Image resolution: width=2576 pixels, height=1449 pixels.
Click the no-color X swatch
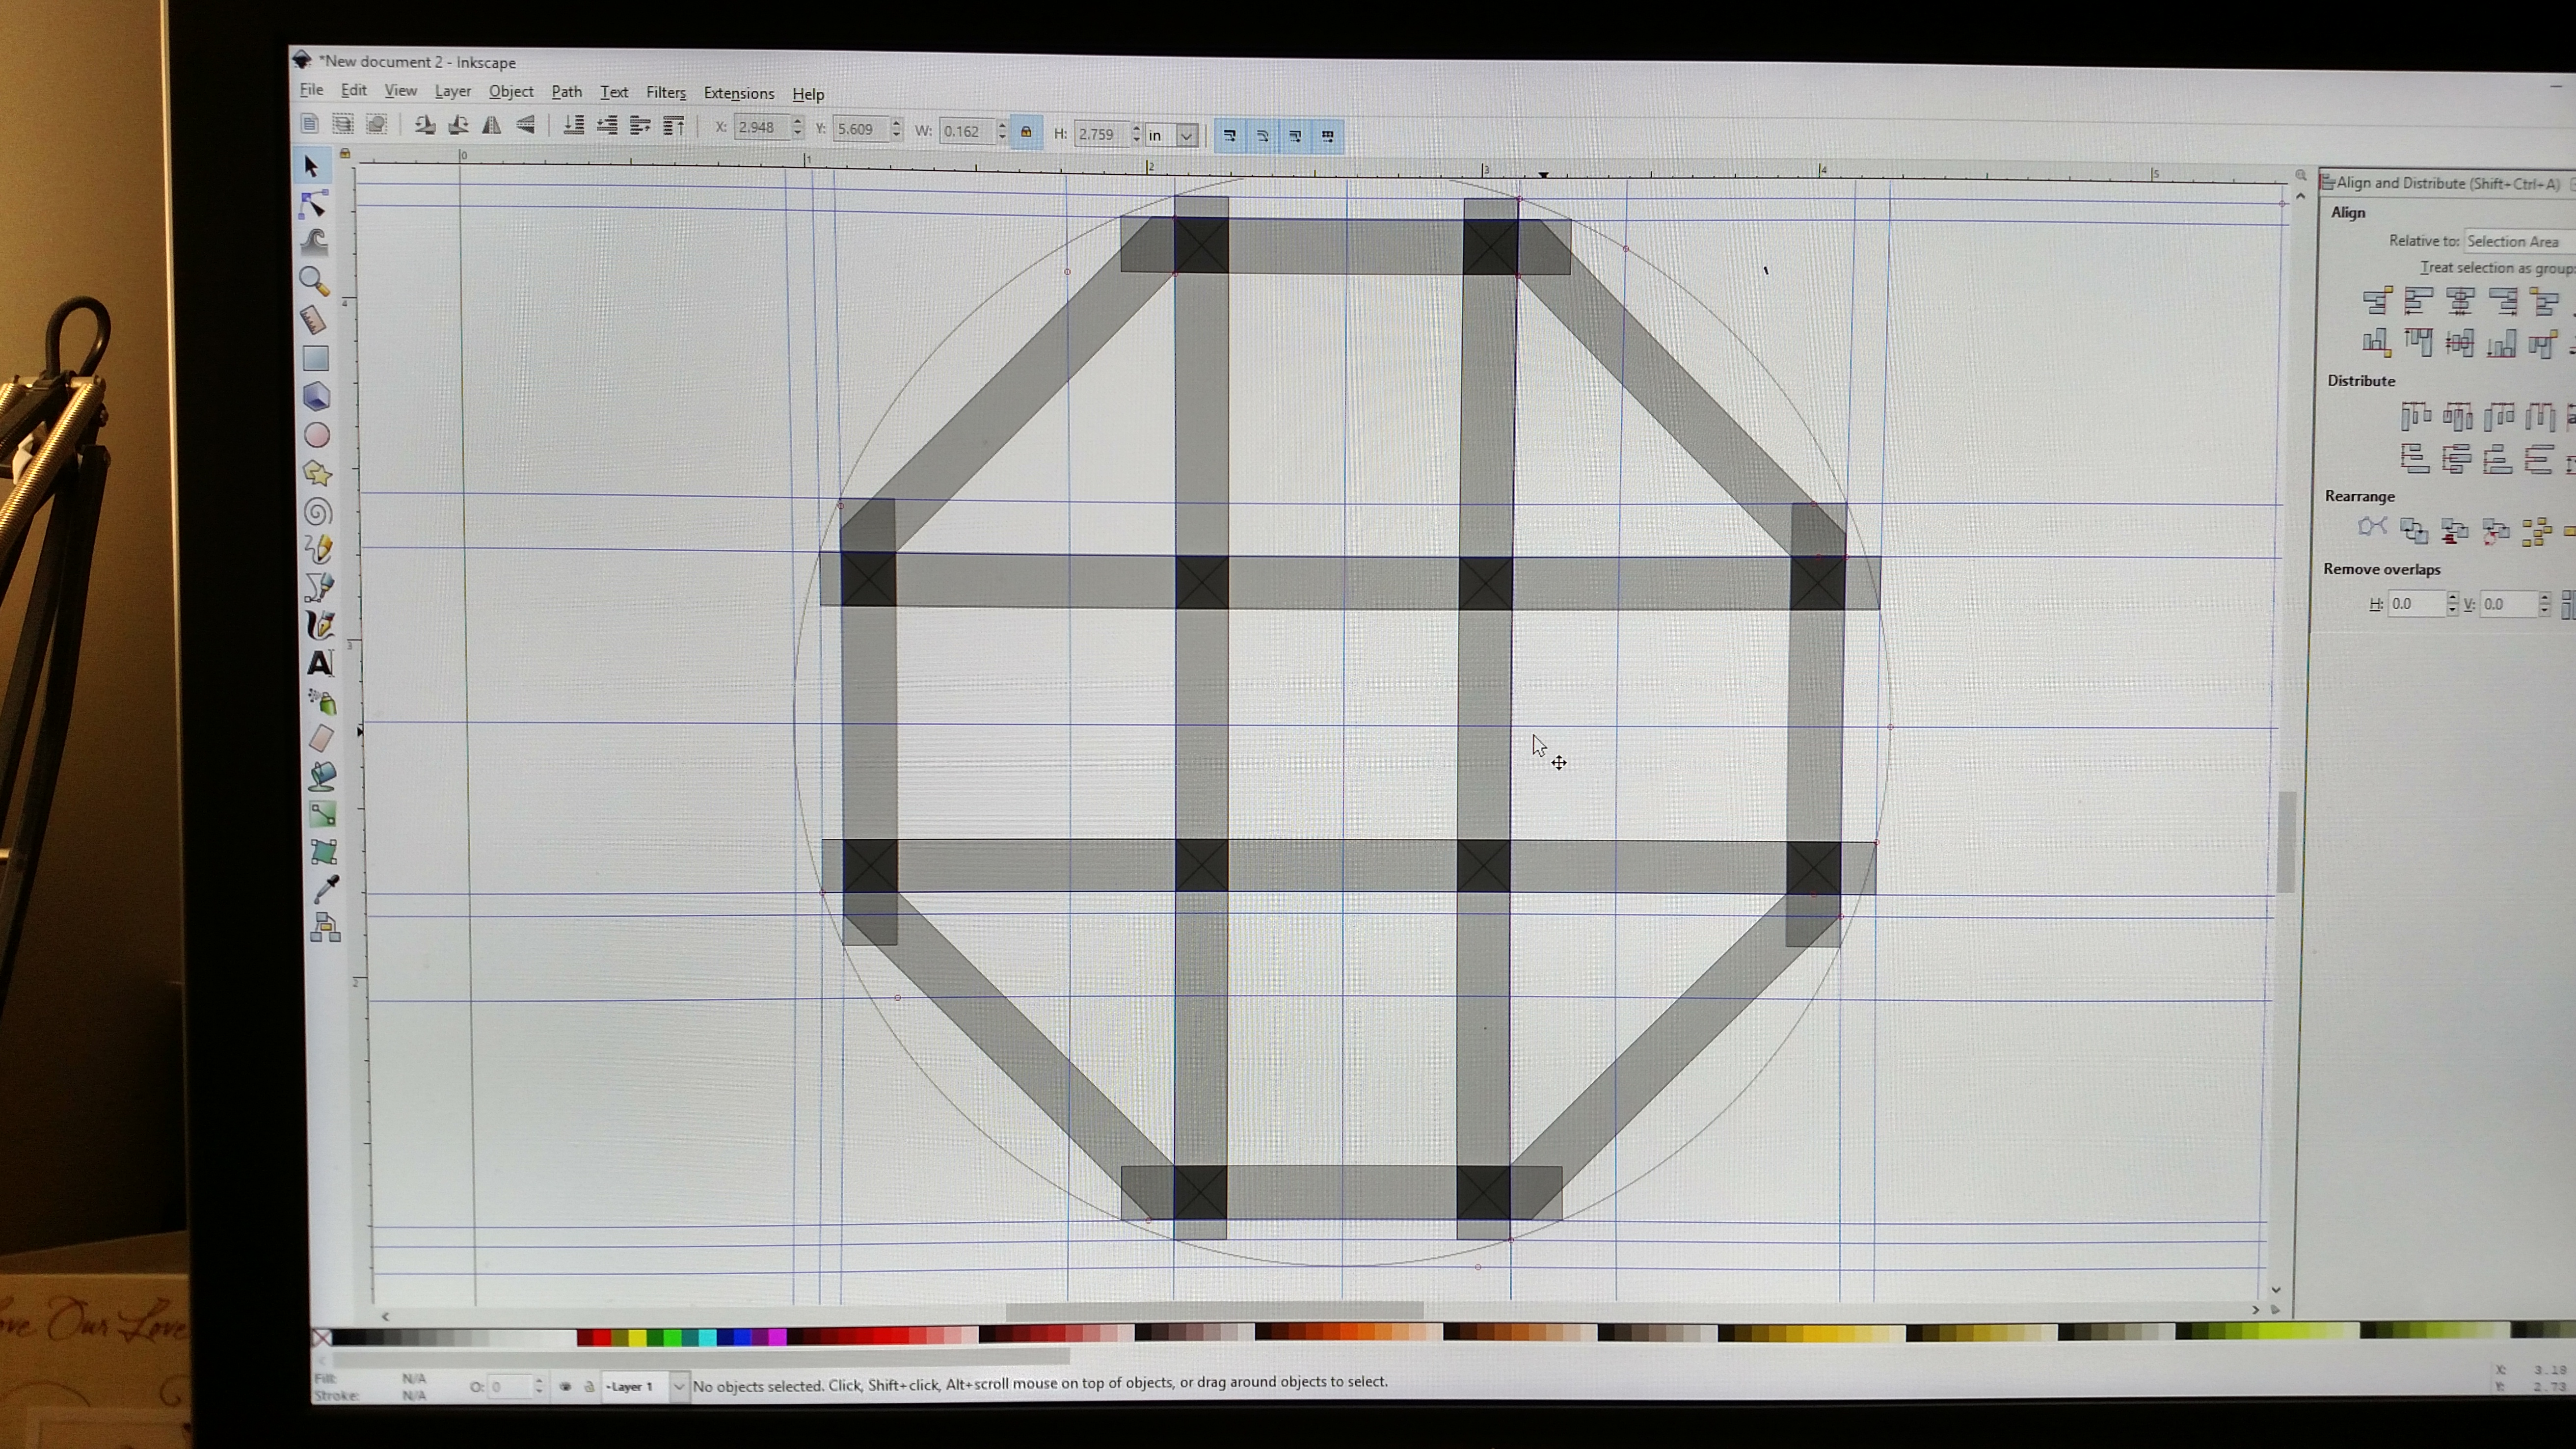coord(322,1338)
